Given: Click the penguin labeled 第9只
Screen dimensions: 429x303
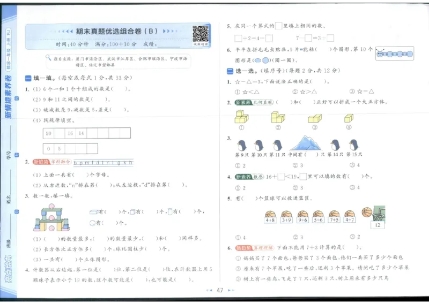Looking at the screenshot, I should [242, 146].
